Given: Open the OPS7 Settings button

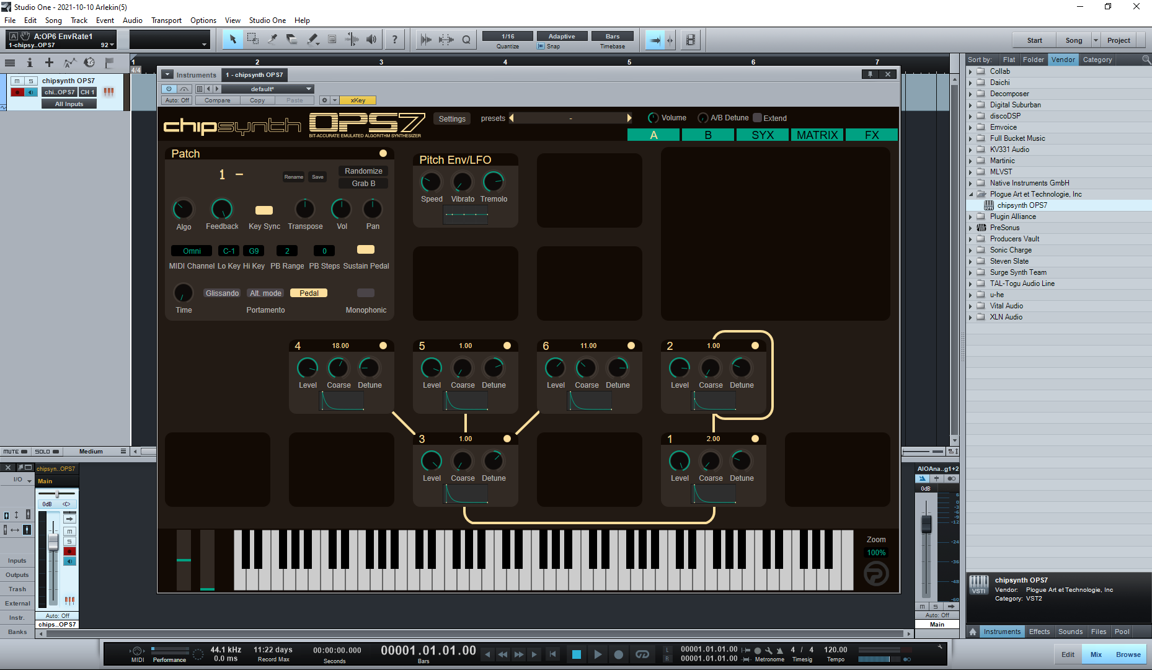Looking at the screenshot, I should (x=452, y=118).
